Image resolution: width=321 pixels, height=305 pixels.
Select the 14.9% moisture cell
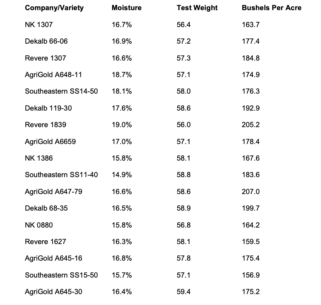click(x=121, y=175)
